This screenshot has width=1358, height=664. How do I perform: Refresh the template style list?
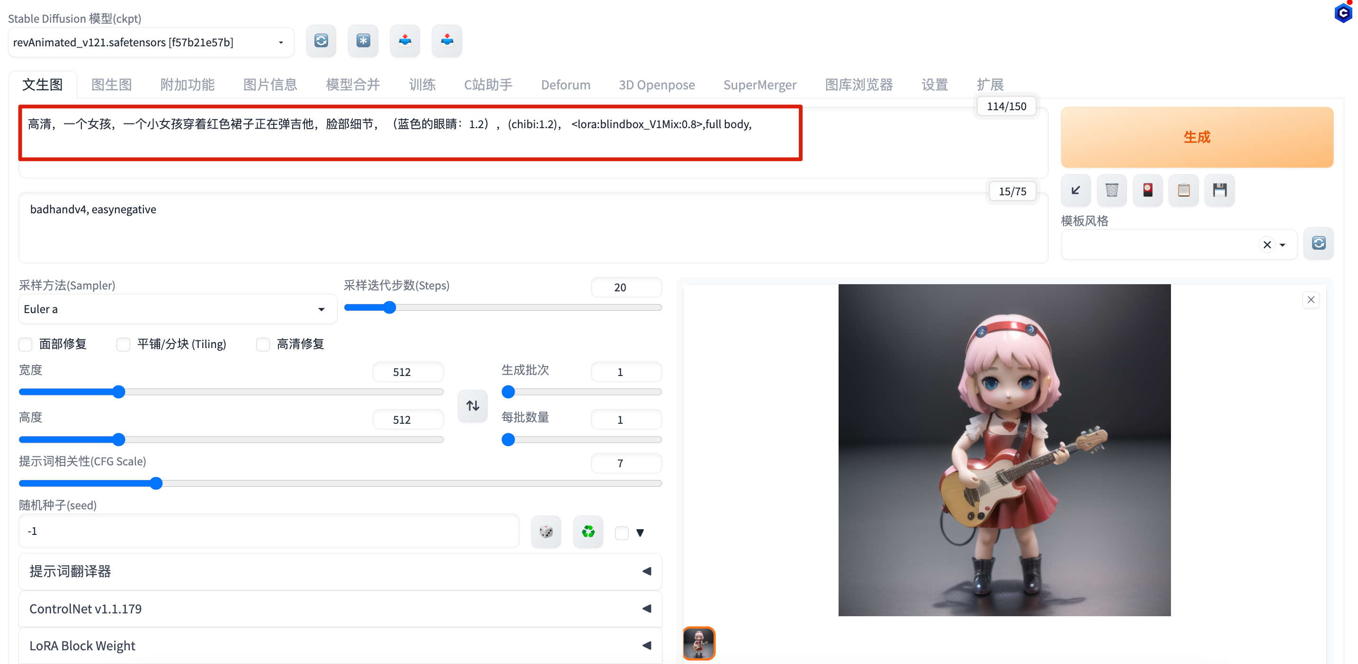pyautogui.click(x=1318, y=243)
